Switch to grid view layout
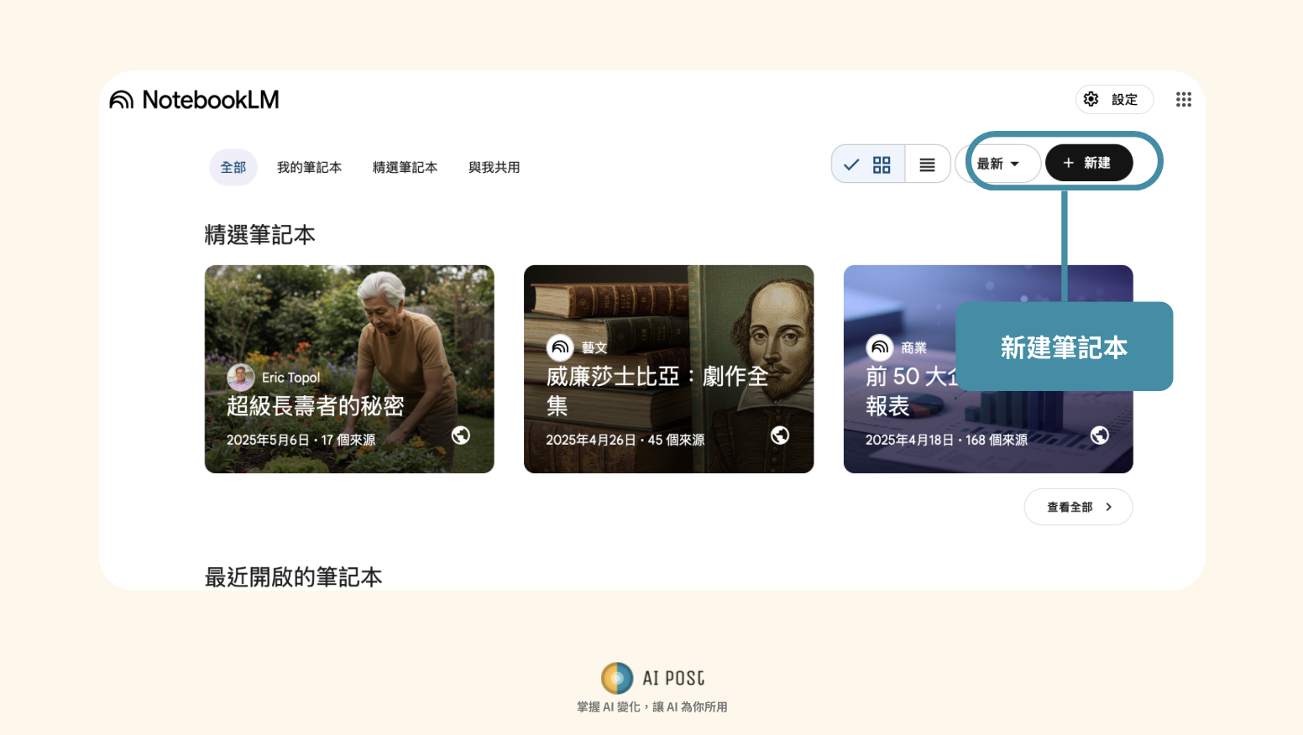Image resolution: width=1303 pixels, height=735 pixels. (869, 164)
